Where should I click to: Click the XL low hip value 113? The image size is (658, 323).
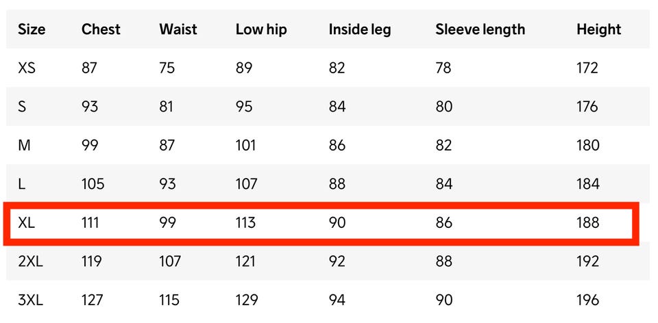(245, 223)
